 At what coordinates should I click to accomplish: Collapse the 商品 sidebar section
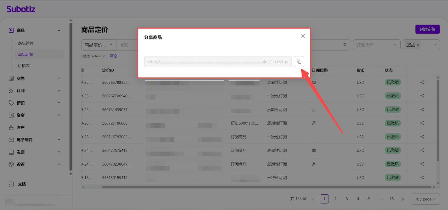point(59,30)
